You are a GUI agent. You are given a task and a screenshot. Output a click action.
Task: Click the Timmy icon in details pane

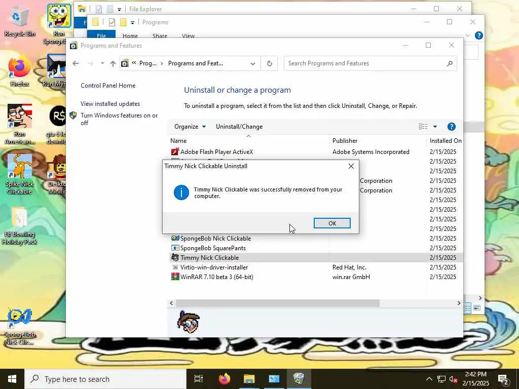coord(189,322)
